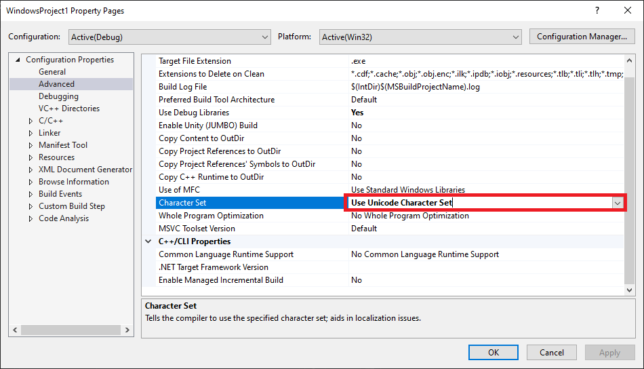Open the Character Set value dropdown arrow

tap(618, 203)
